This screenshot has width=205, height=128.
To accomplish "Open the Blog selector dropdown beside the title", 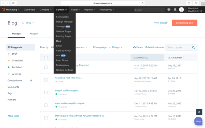I will [30, 23].
